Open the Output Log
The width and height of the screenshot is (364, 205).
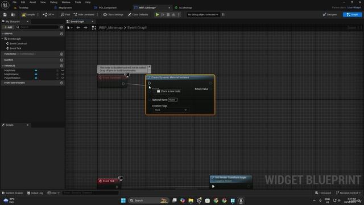pos(35,193)
